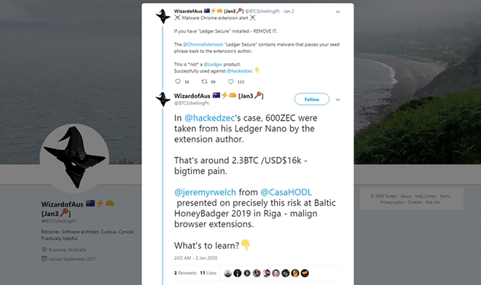Viewport: 481px width, 285px height.
Task: View the 11 Likes list
Action: tap(208, 273)
